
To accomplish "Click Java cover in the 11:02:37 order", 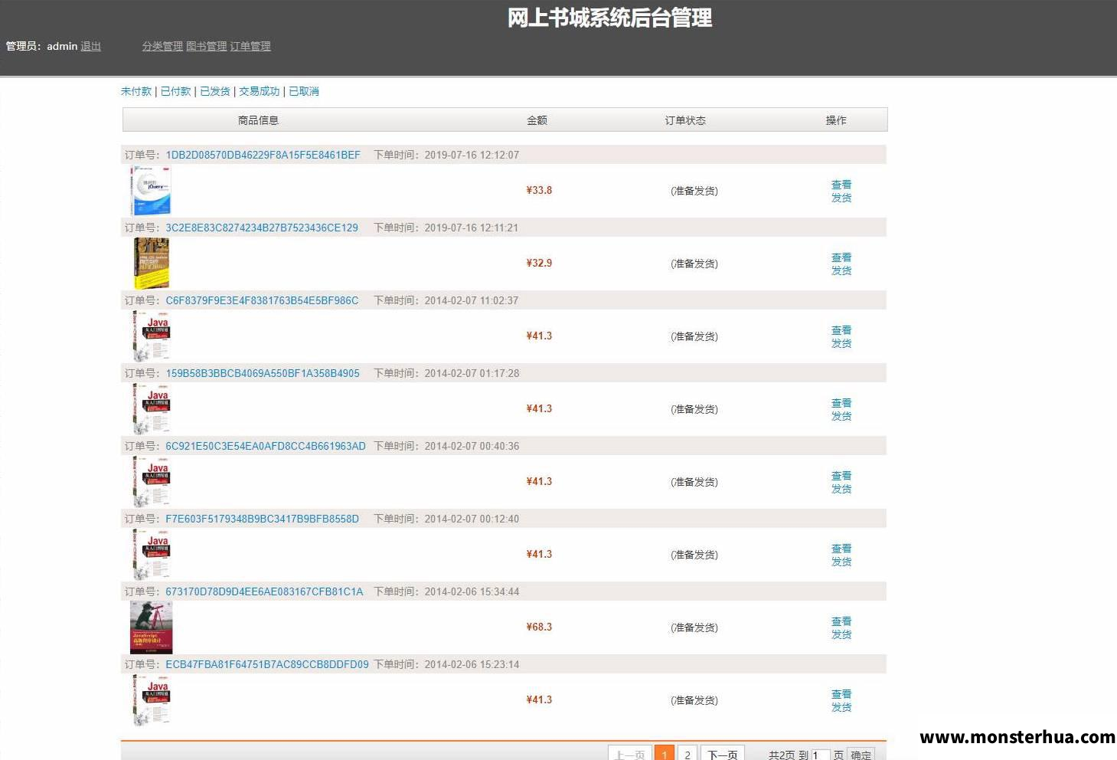I will tap(151, 336).
